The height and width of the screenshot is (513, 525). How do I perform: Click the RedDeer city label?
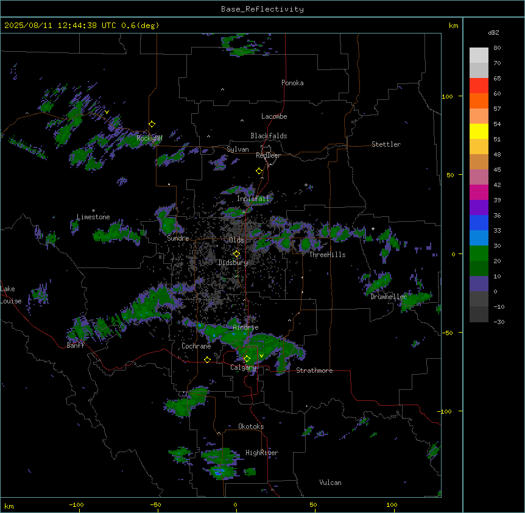pyautogui.click(x=268, y=155)
